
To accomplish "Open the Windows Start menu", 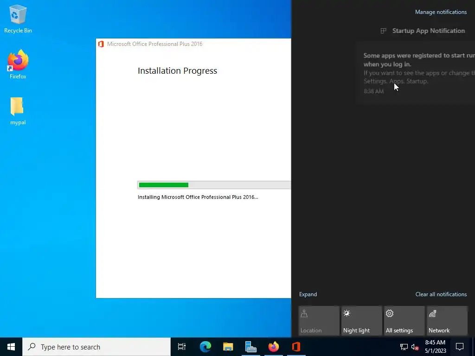I will point(11,347).
